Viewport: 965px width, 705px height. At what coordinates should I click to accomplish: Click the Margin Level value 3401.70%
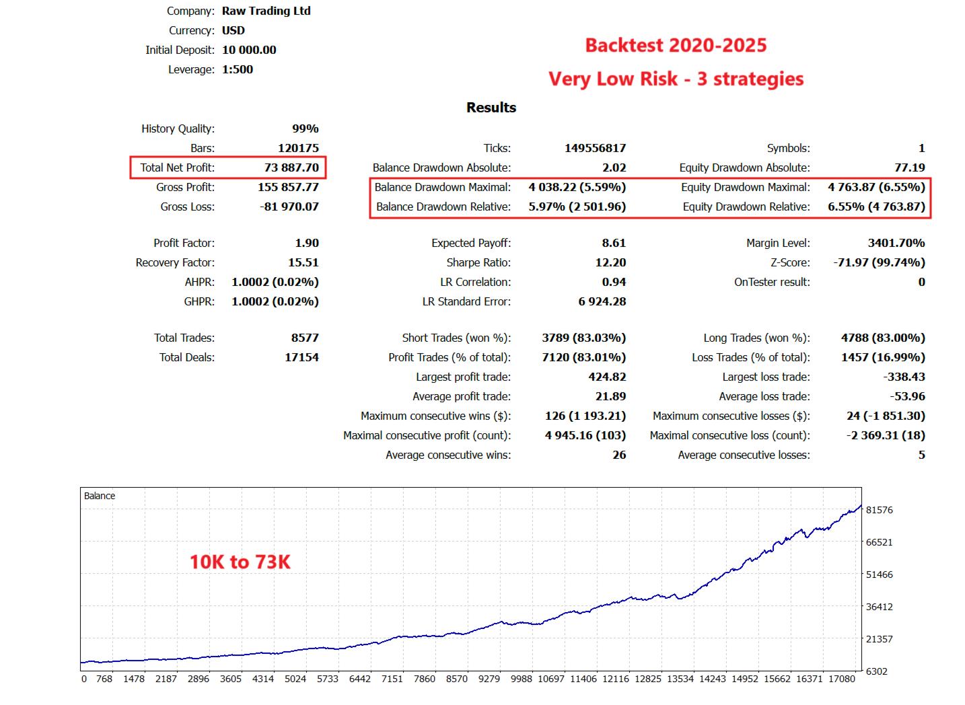pyautogui.click(x=896, y=243)
